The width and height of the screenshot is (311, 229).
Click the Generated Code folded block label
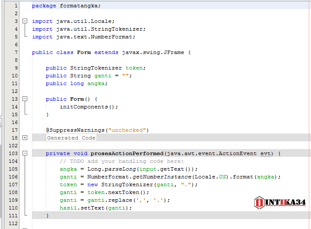coord(71,138)
